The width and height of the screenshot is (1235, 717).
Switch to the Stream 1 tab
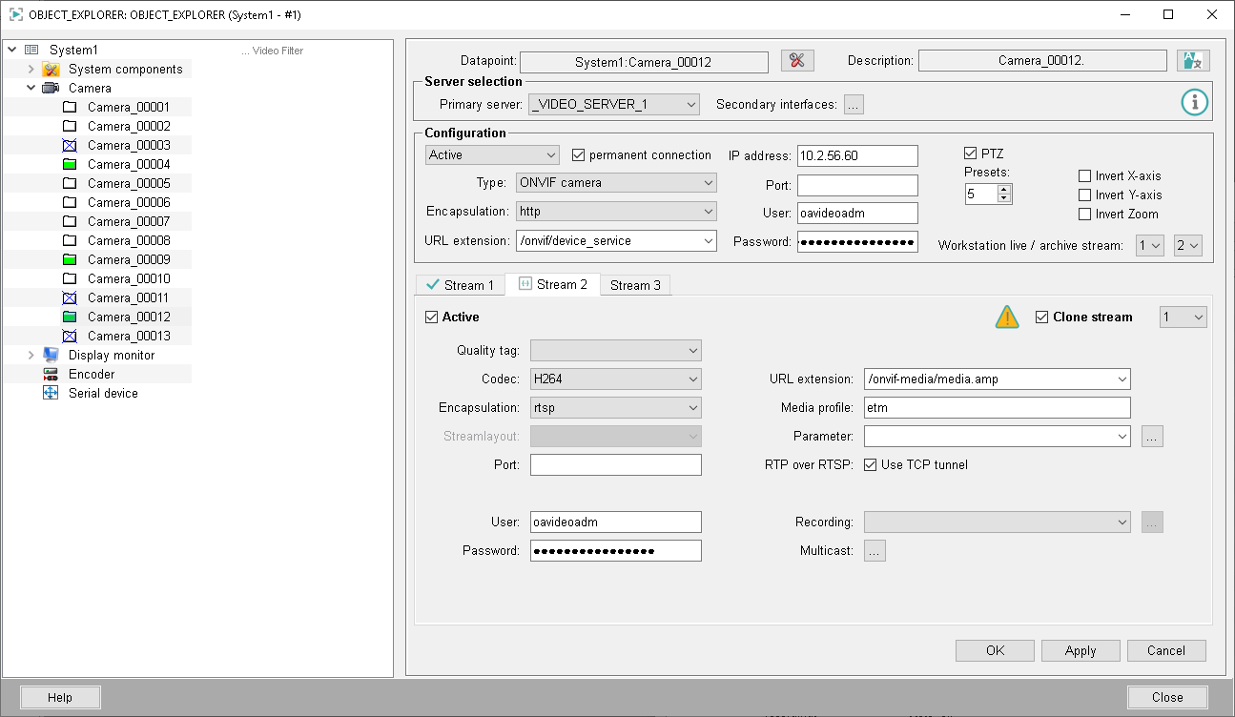tap(460, 285)
